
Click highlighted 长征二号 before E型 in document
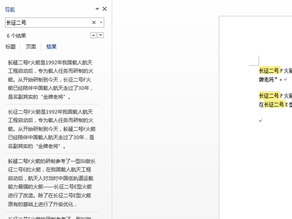[274, 104]
